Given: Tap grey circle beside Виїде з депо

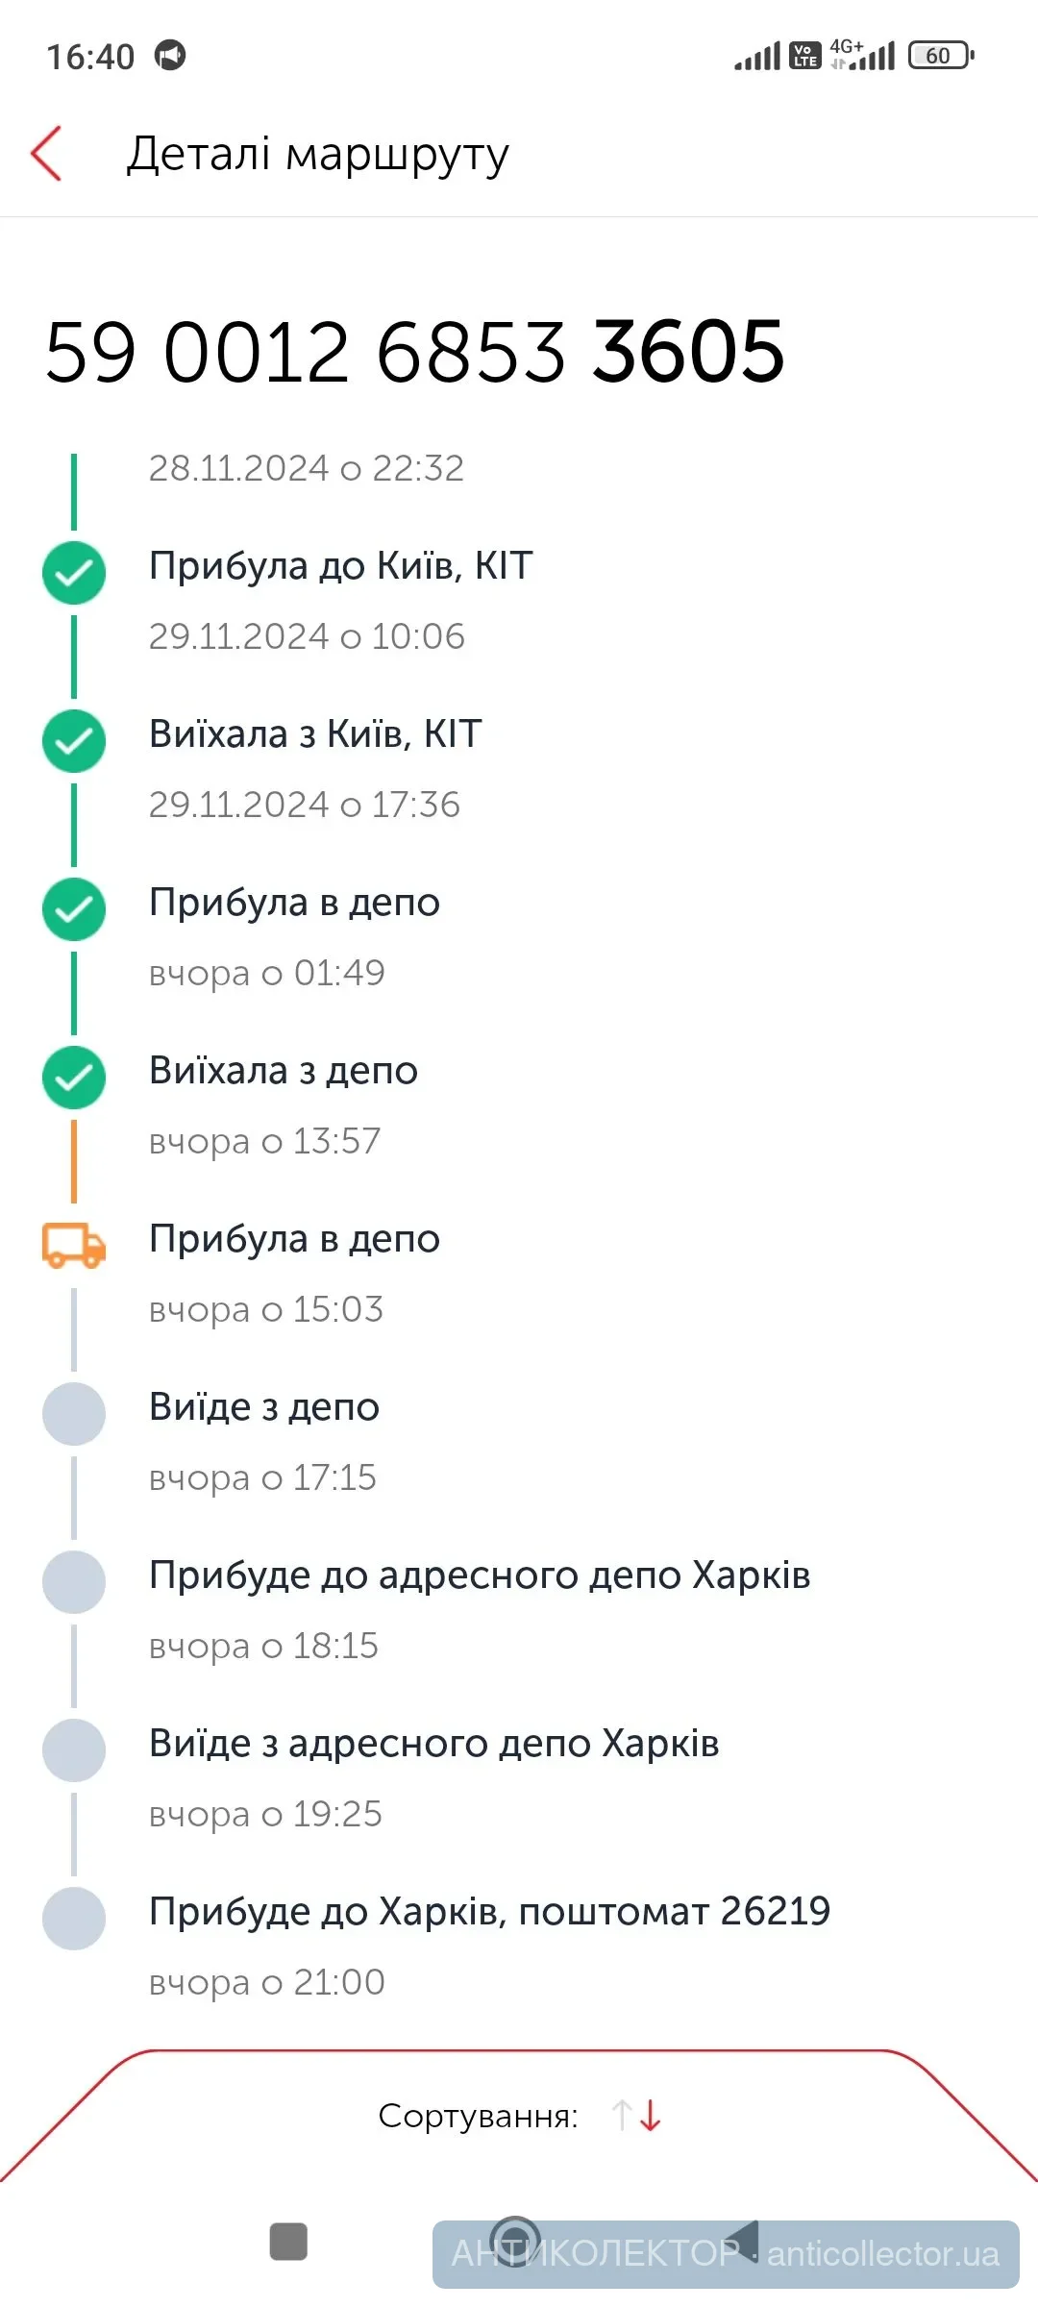Looking at the screenshot, I should pyautogui.click(x=74, y=1414).
